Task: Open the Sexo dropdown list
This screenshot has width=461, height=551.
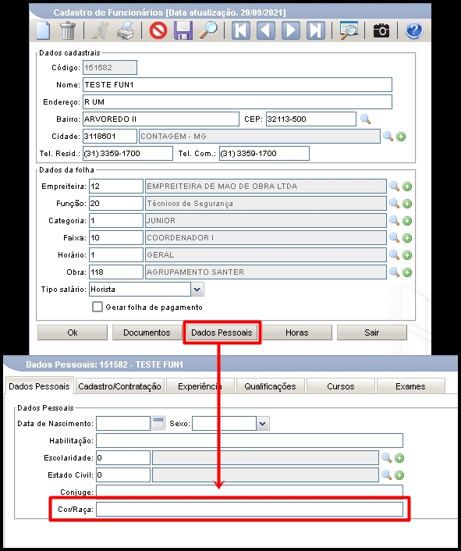Action: point(263,424)
